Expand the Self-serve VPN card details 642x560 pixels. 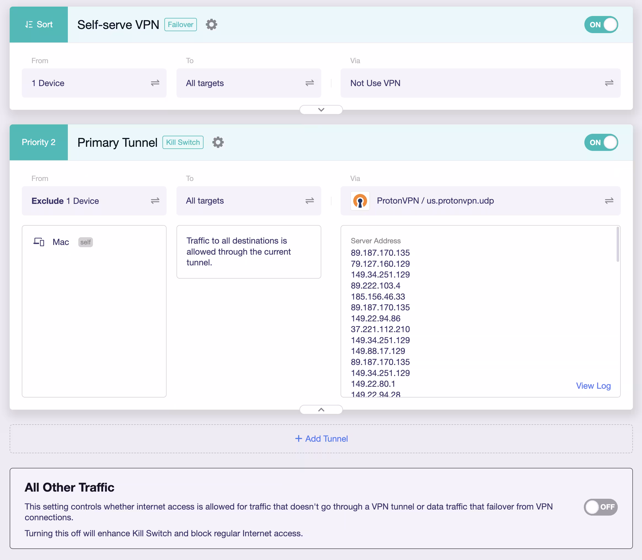(321, 110)
